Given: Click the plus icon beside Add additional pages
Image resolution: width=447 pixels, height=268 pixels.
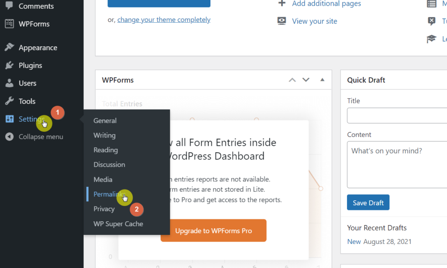Looking at the screenshot, I should pos(282,3).
